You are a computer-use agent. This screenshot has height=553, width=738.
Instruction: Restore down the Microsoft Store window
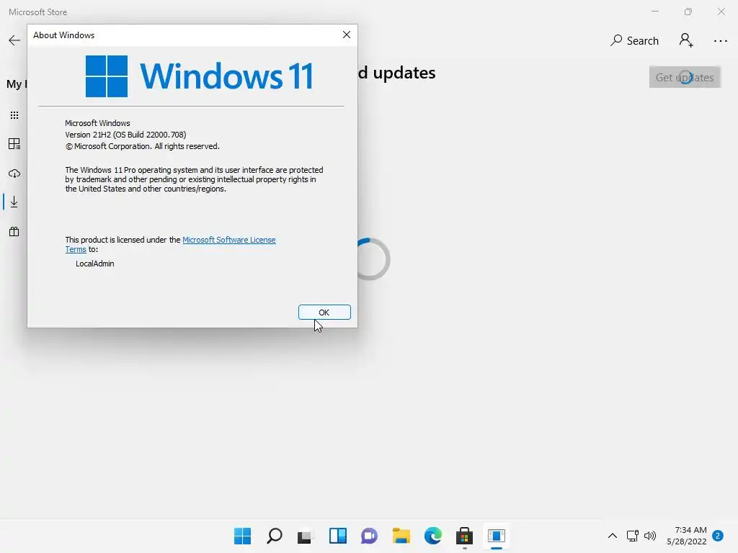click(688, 12)
